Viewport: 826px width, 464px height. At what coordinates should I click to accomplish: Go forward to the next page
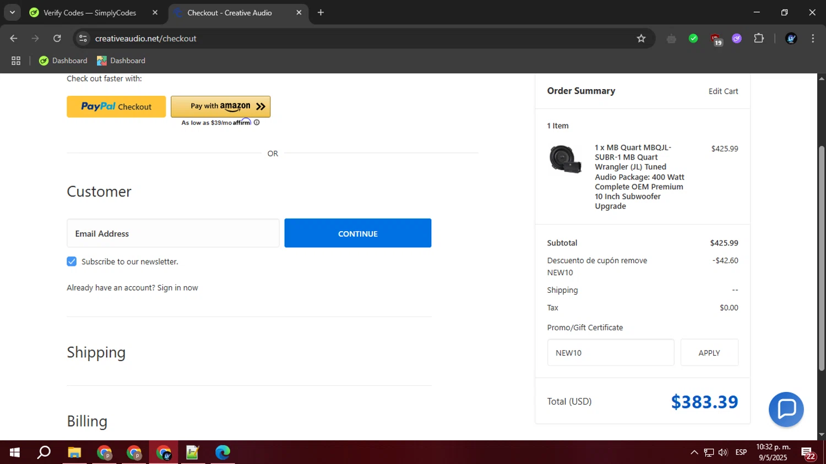click(35, 39)
